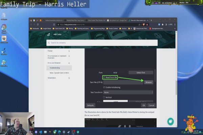Open the Bookmarks folder
This screenshot has height=135, width=203.
point(35,29)
